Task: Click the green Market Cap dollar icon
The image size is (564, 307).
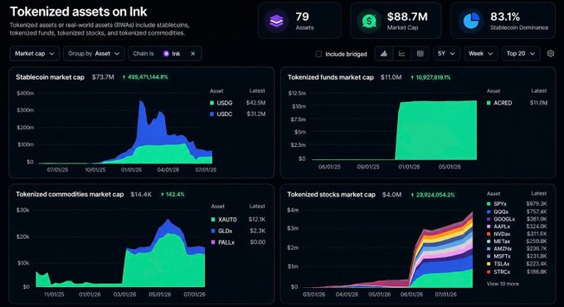Action: click(369, 22)
